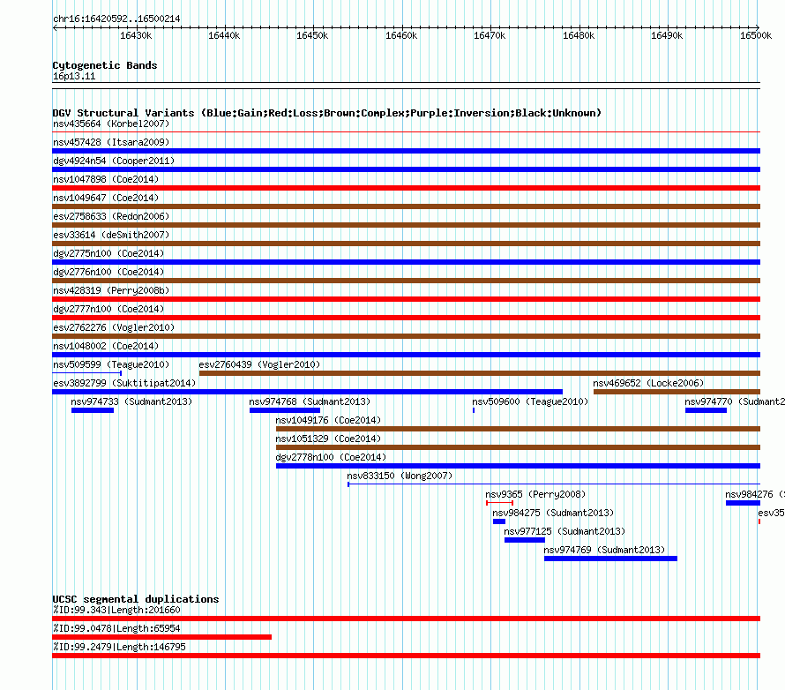785x690 pixels.
Task: Select the nsv974770 blue bar
Action: pyautogui.click(x=706, y=410)
